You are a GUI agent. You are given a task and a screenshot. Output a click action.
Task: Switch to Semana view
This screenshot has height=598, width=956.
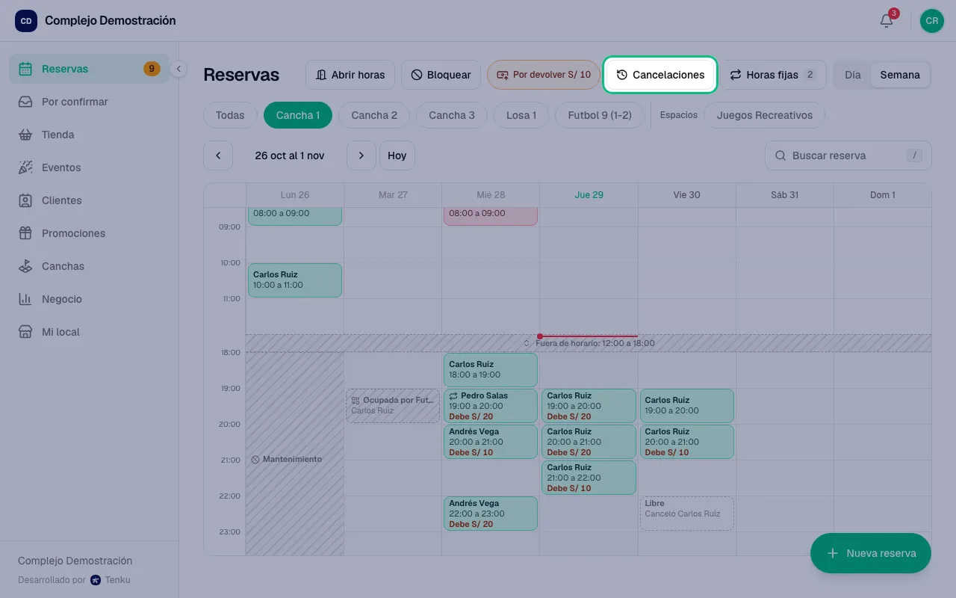[900, 75]
